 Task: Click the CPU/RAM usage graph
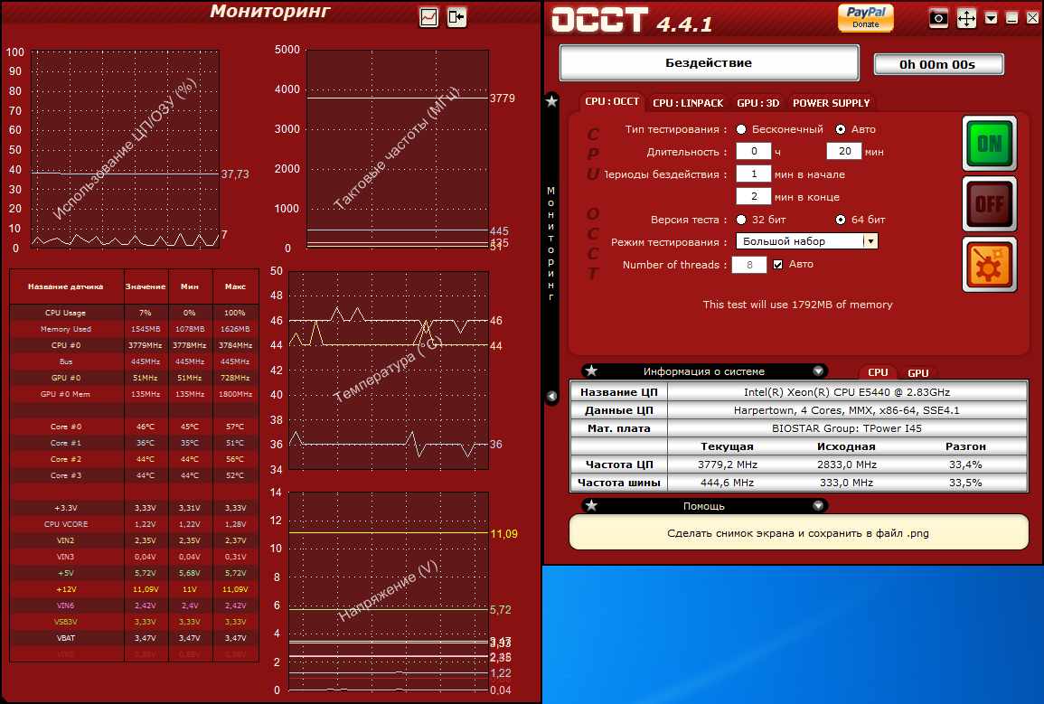coord(125,149)
